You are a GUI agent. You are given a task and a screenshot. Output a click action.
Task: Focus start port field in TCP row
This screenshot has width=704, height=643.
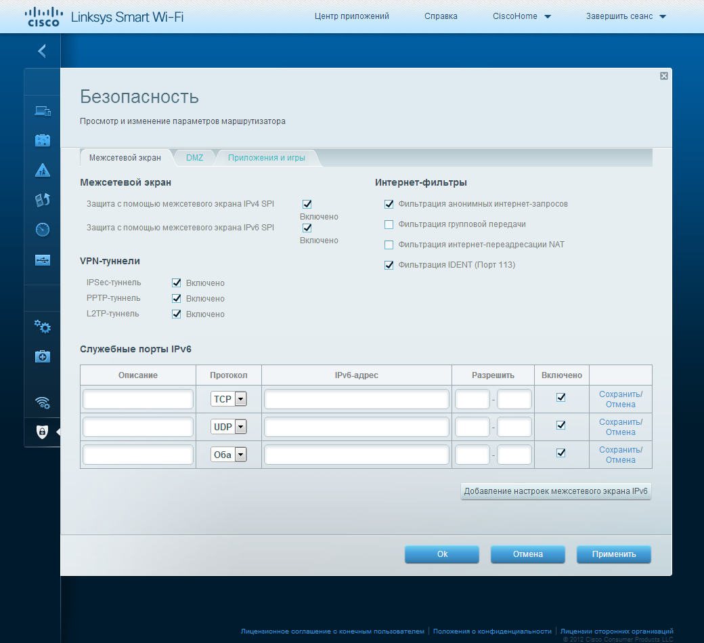point(472,399)
